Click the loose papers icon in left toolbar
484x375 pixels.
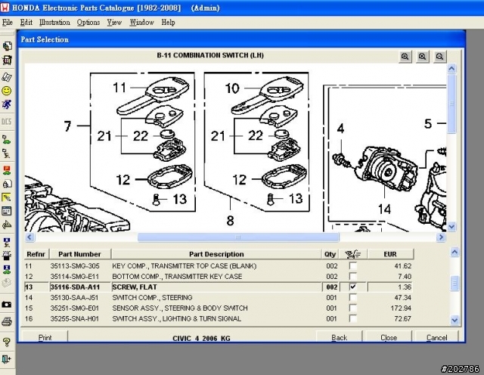[7, 76]
